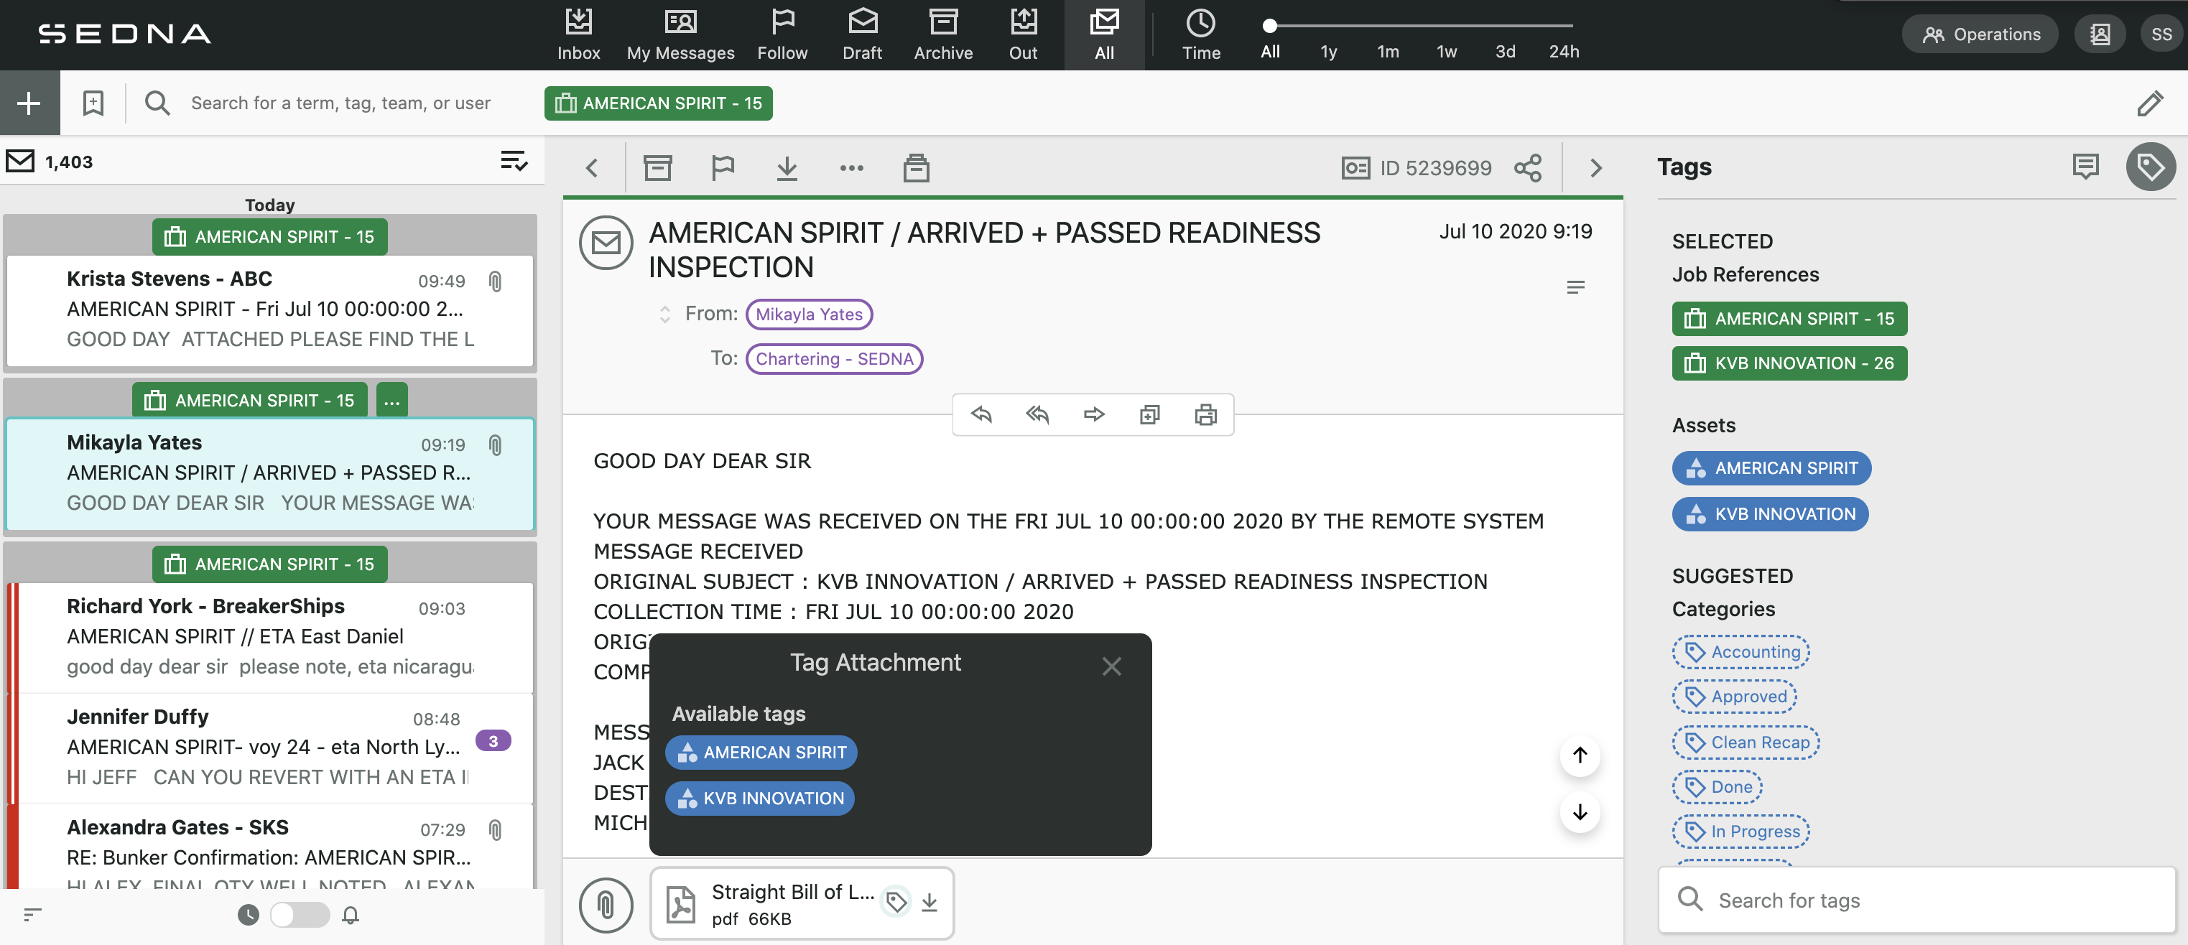This screenshot has height=945, width=2188.
Task: Click the archive message icon in toolbar
Action: [x=657, y=167]
